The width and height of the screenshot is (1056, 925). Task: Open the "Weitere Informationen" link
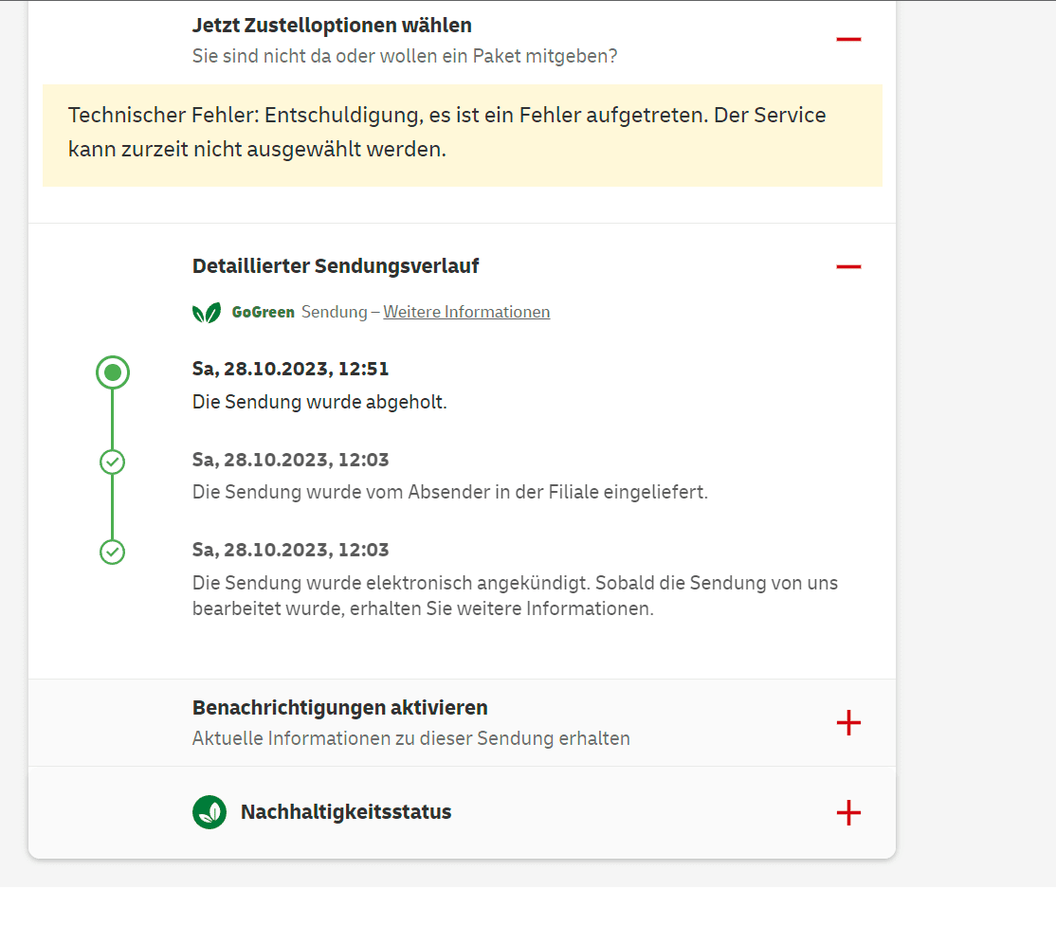[x=466, y=312]
